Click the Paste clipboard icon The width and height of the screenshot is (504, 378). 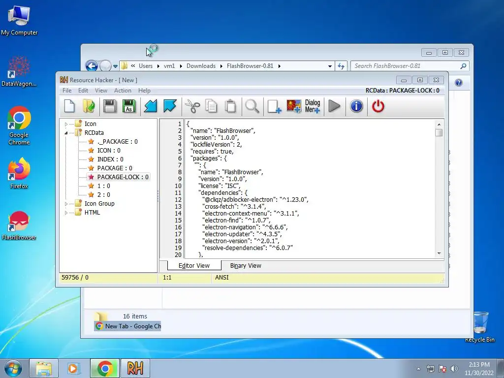[x=230, y=106]
